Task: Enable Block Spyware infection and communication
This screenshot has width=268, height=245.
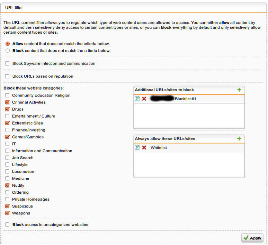Action: [x=7, y=64]
